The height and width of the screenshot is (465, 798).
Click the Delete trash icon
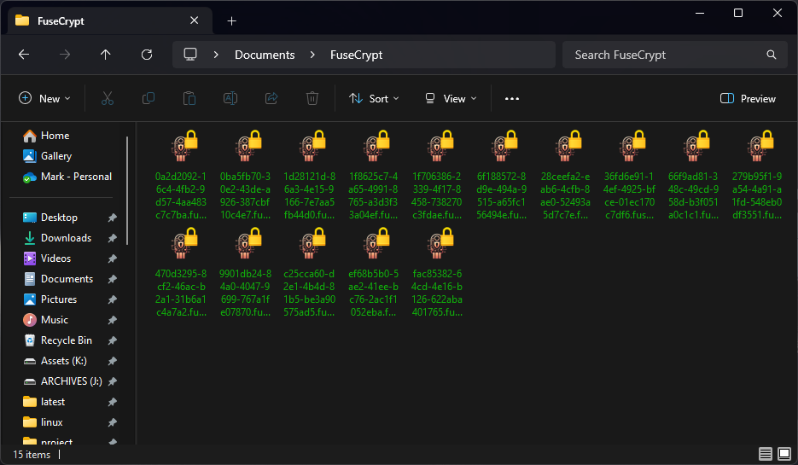[x=312, y=98]
